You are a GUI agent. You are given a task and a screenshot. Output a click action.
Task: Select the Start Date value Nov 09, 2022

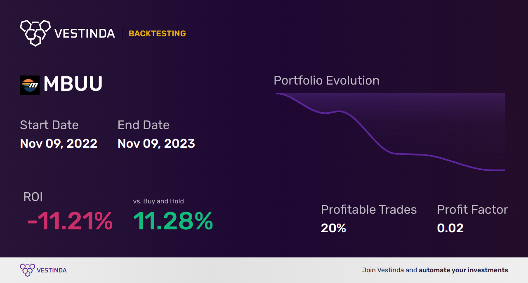click(x=59, y=144)
